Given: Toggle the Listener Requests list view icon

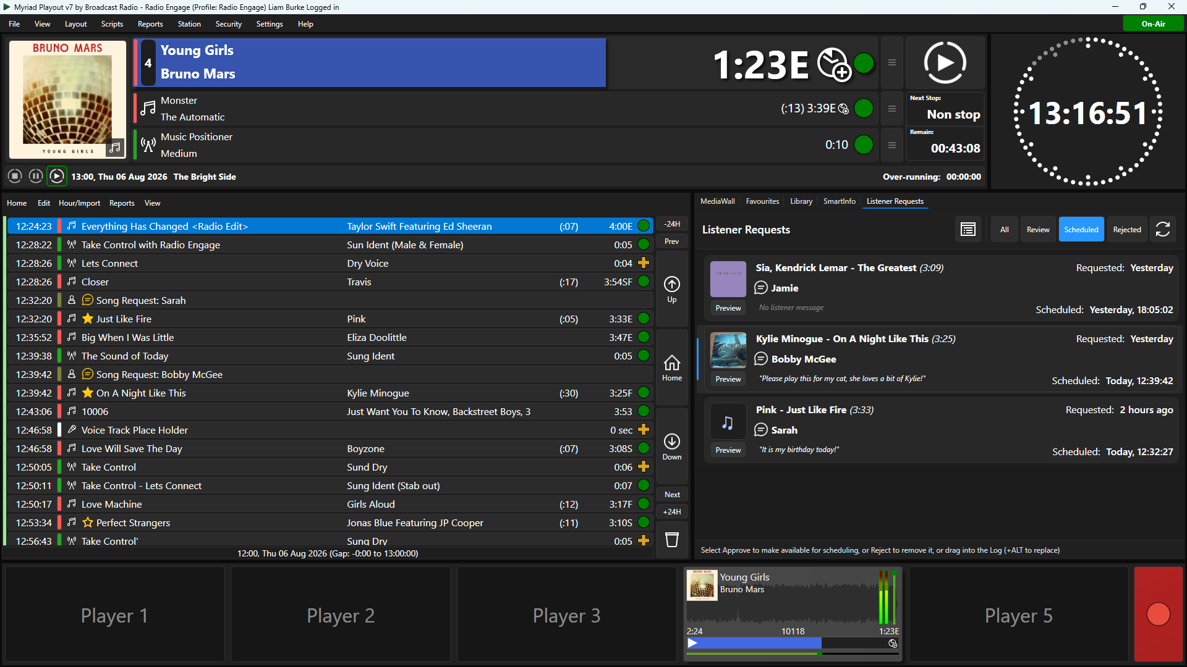Looking at the screenshot, I should tap(968, 230).
